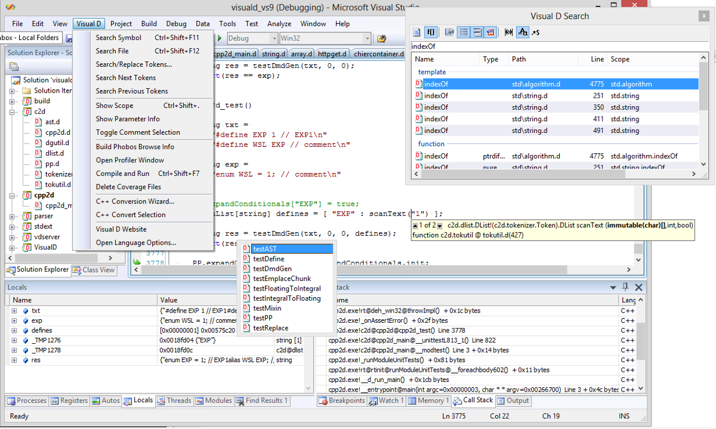Enable the regular expression '.*$' search option
The height and width of the screenshot is (429, 716).
(536, 32)
